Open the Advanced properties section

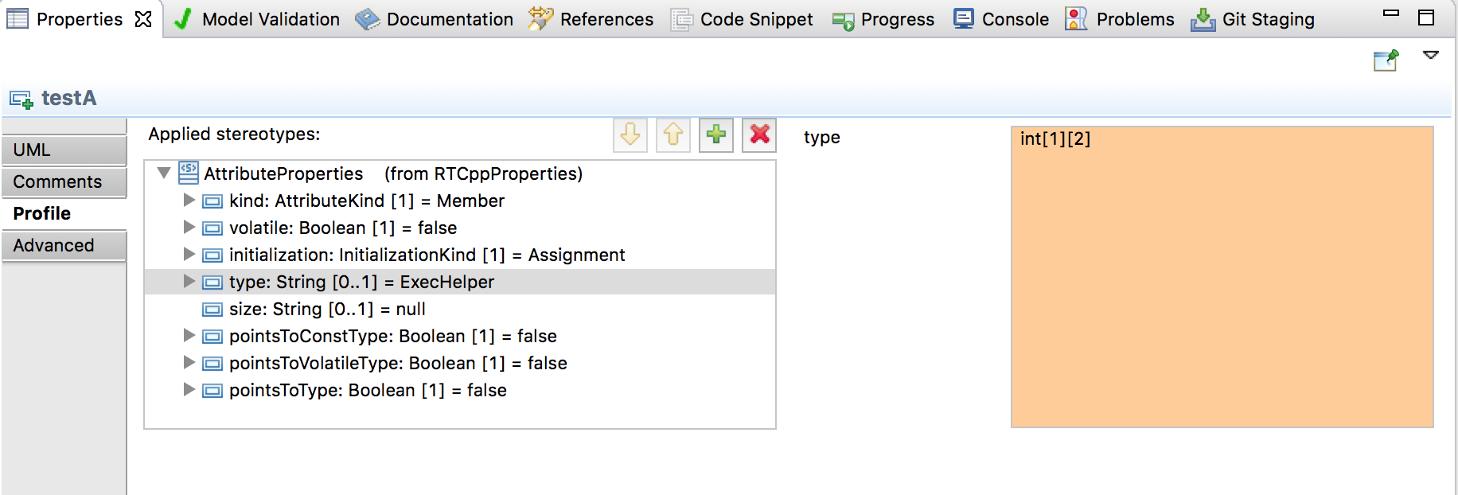coord(64,245)
